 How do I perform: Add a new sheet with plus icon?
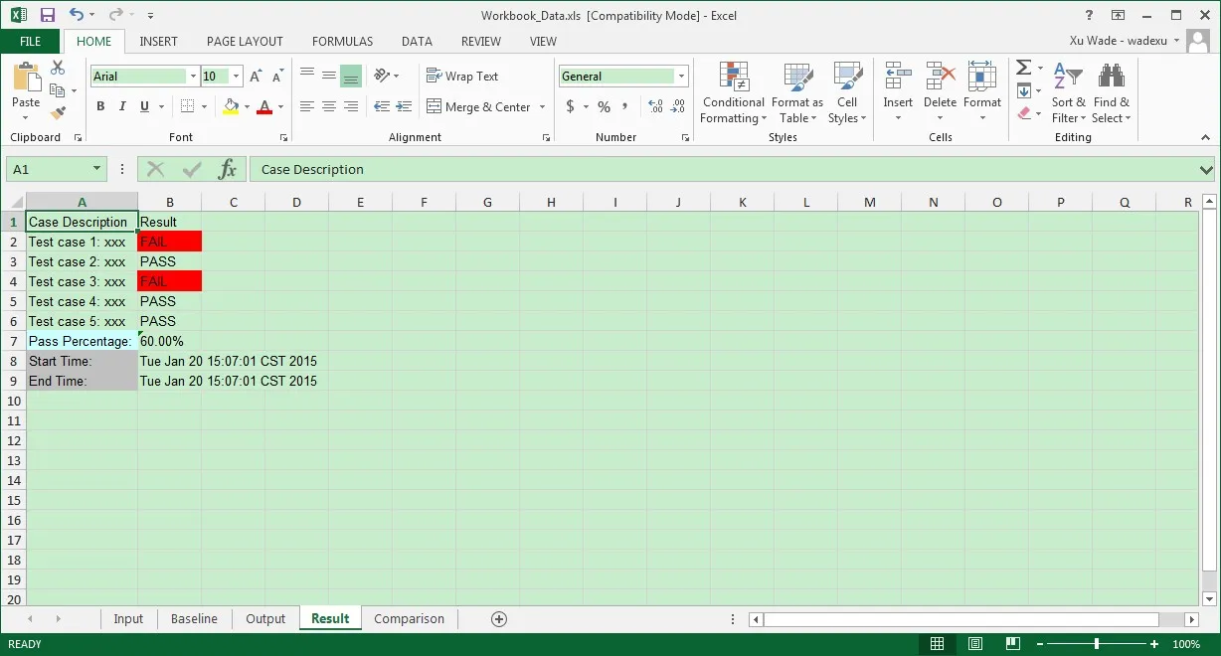coord(499,619)
